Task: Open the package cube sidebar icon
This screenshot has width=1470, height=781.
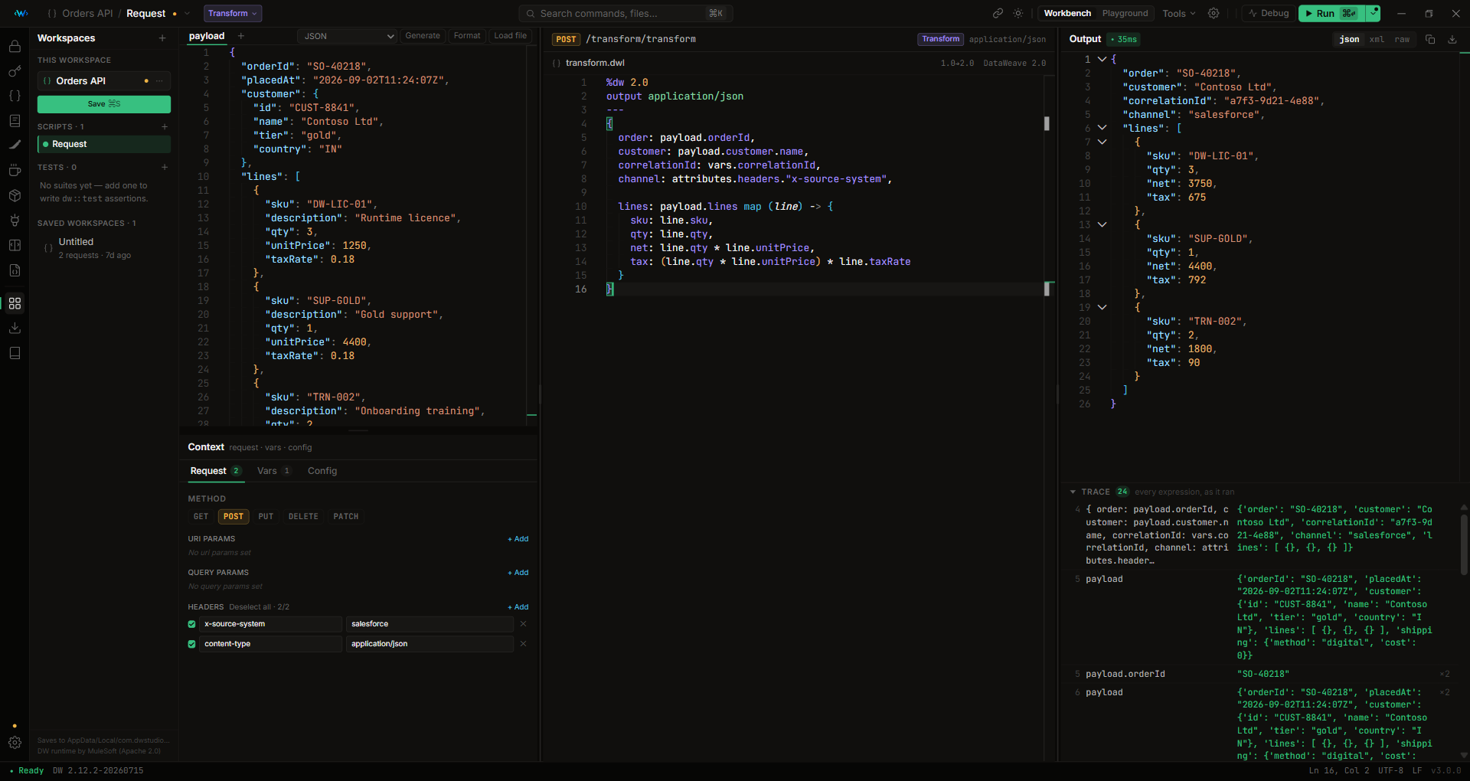Action: point(15,195)
